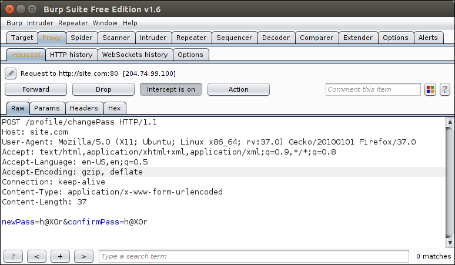Toggle the Intercept is on button
Screen dimensions: 455x265
tap(171, 89)
